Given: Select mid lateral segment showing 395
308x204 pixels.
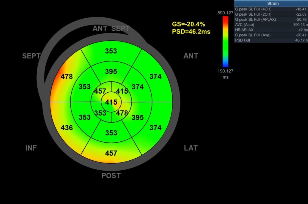Looking at the screenshot, I should (x=138, y=118).
